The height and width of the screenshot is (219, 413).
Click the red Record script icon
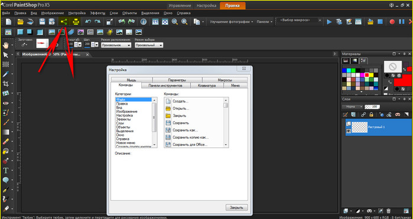[392, 22]
